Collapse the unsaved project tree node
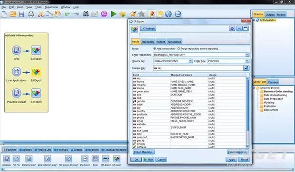This screenshot has width=295, height=172. click(254, 88)
